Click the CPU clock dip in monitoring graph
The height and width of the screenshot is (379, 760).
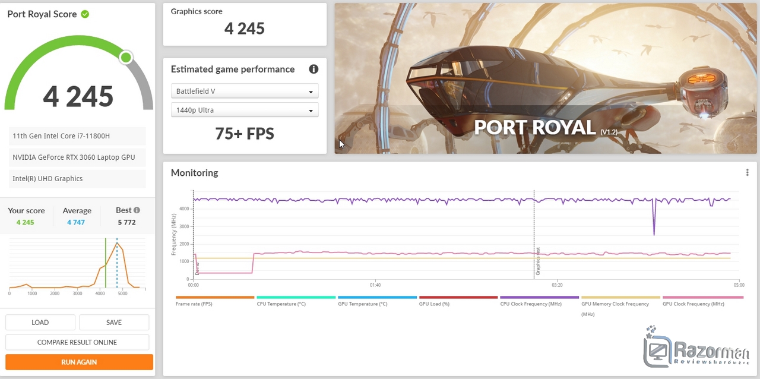654,219
